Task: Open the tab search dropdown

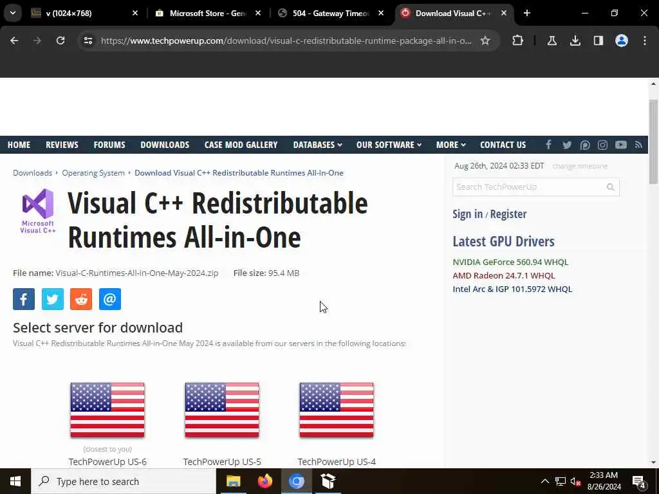Action: (x=13, y=13)
